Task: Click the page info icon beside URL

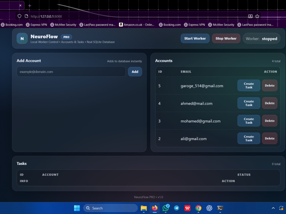Action: pos(26,16)
